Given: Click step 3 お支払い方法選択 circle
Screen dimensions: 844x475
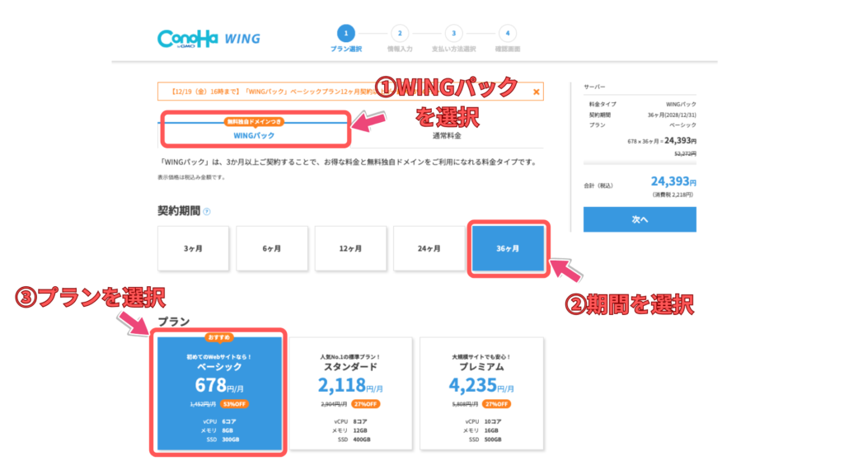Looking at the screenshot, I should point(452,34).
